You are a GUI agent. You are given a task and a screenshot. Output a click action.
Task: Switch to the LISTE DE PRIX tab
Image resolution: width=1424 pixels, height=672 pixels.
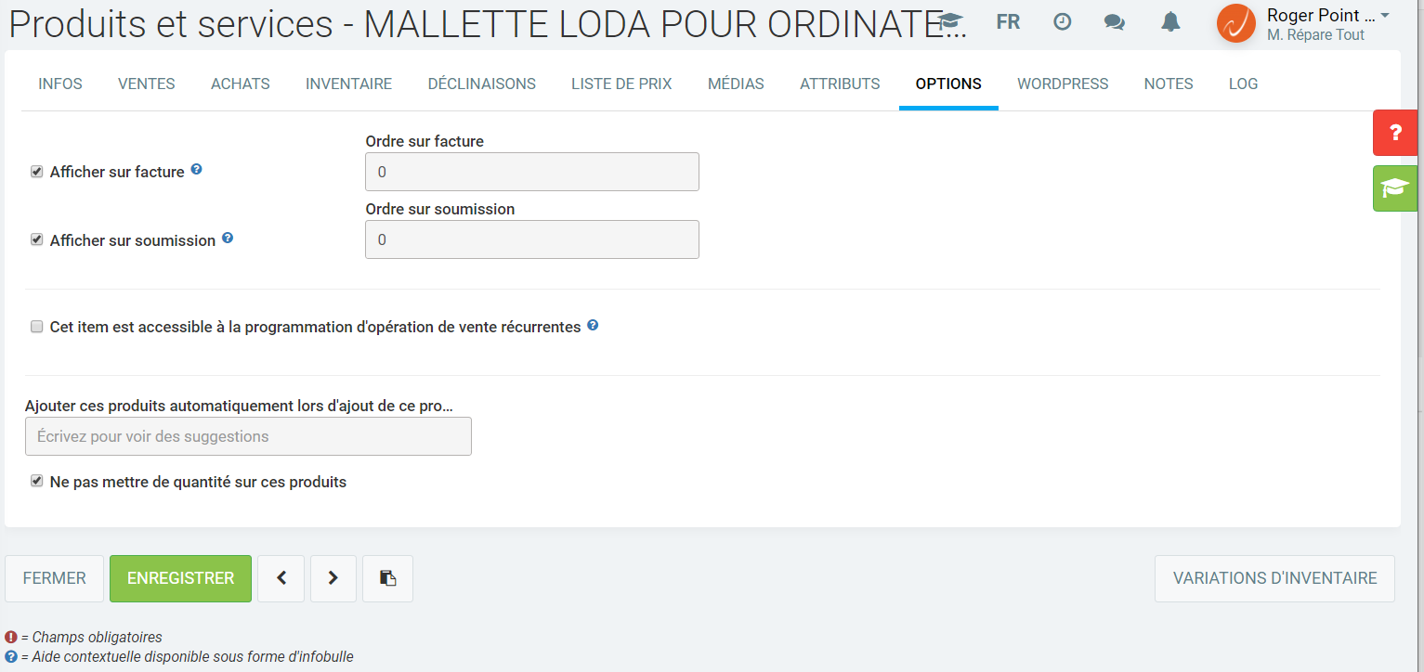pos(621,84)
